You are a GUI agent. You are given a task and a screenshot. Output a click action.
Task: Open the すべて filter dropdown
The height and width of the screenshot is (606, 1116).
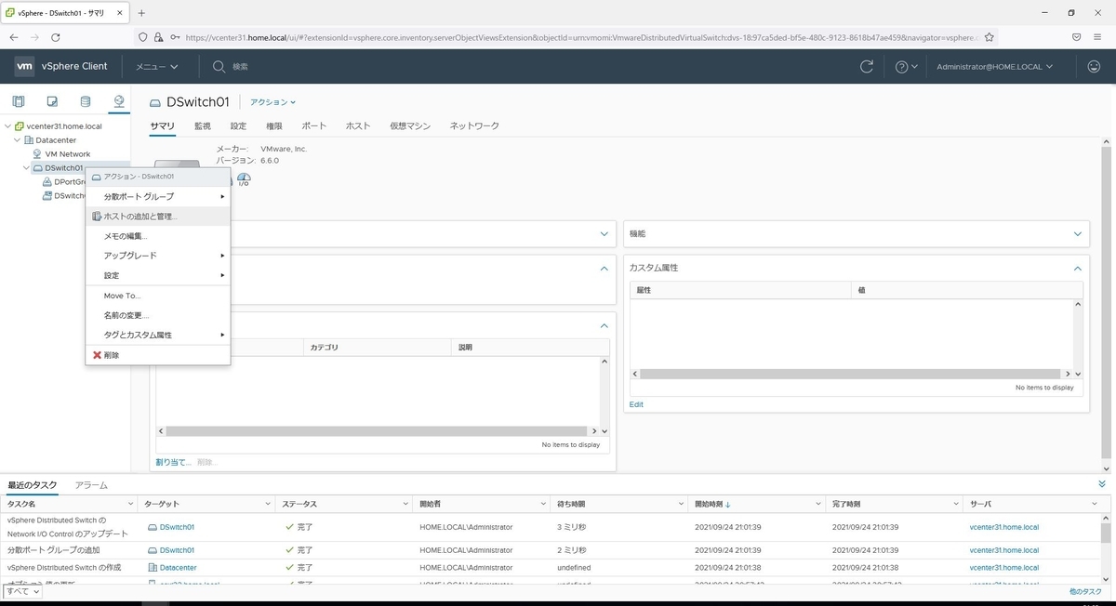coord(22,591)
